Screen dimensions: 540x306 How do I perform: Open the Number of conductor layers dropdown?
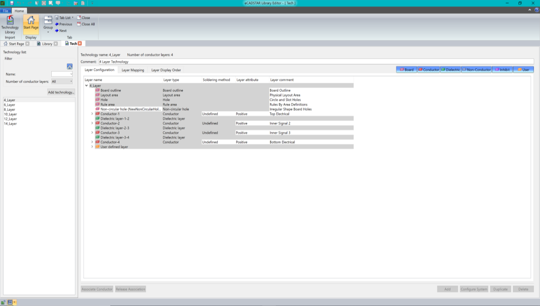[x=62, y=81]
